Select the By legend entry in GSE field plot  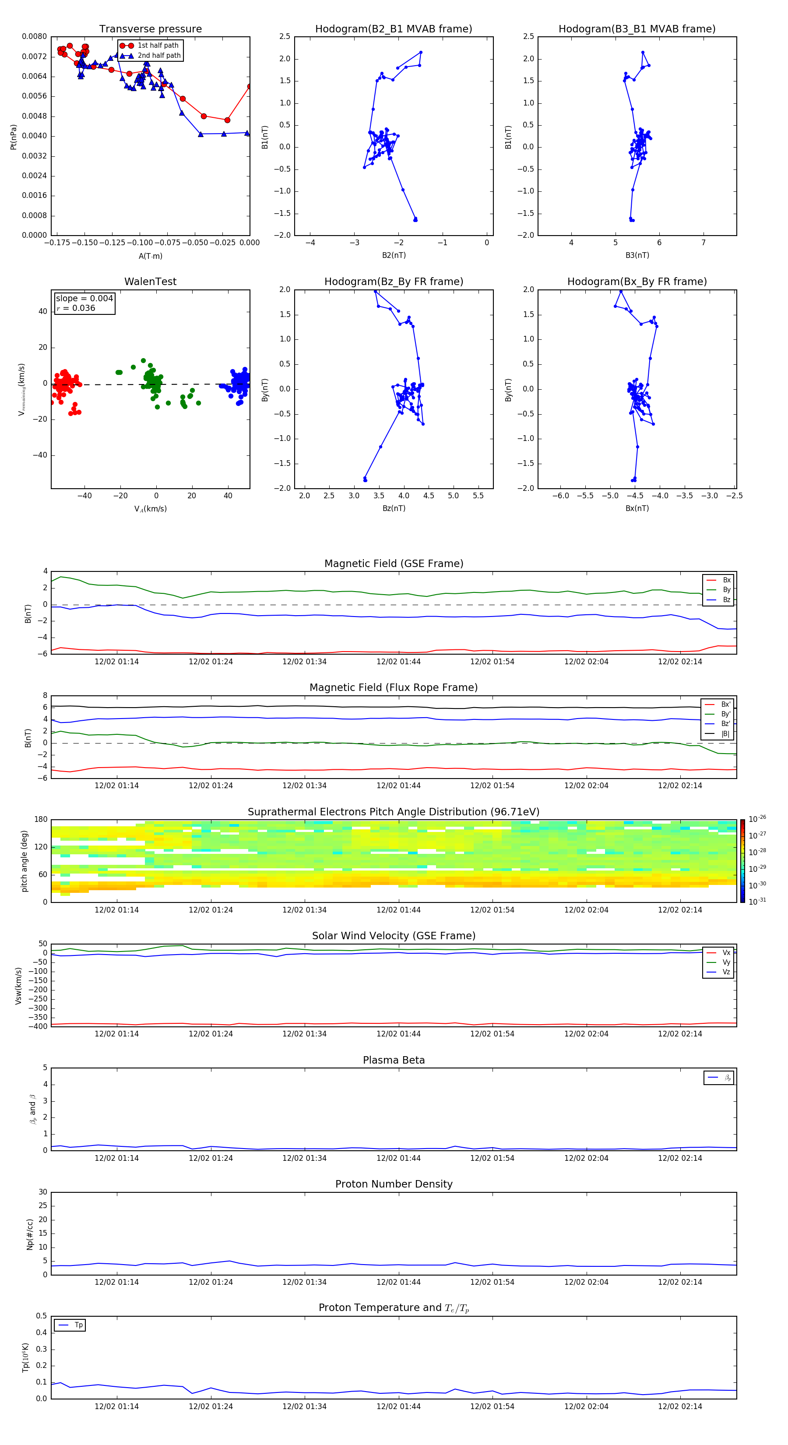point(718,589)
